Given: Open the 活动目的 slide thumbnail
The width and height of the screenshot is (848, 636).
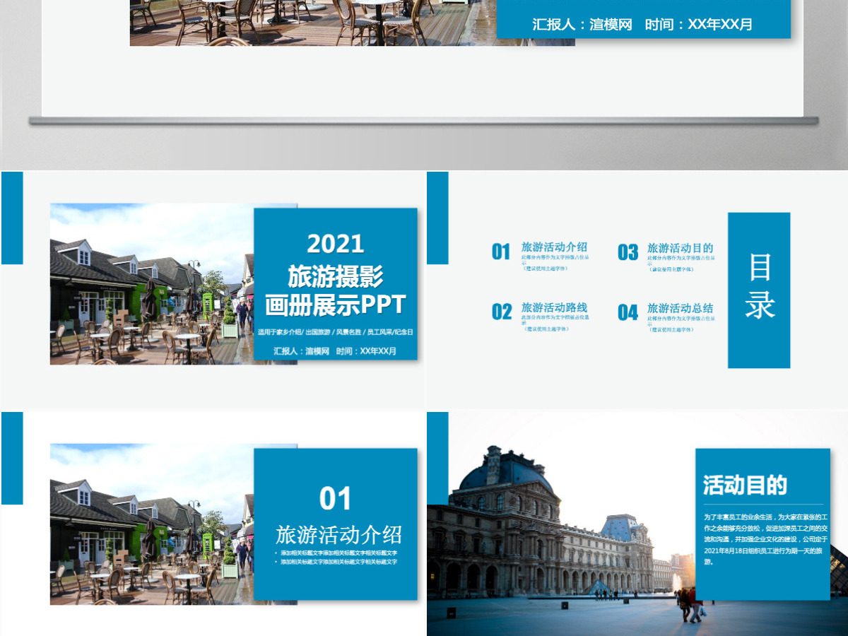Looking at the screenshot, I should click(x=637, y=524).
